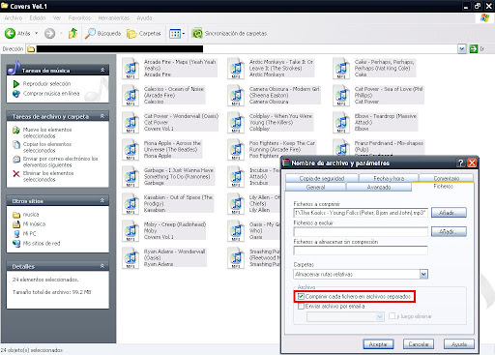Open the Búsqueda search tool
495x355 pixels.
[x=102, y=33]
